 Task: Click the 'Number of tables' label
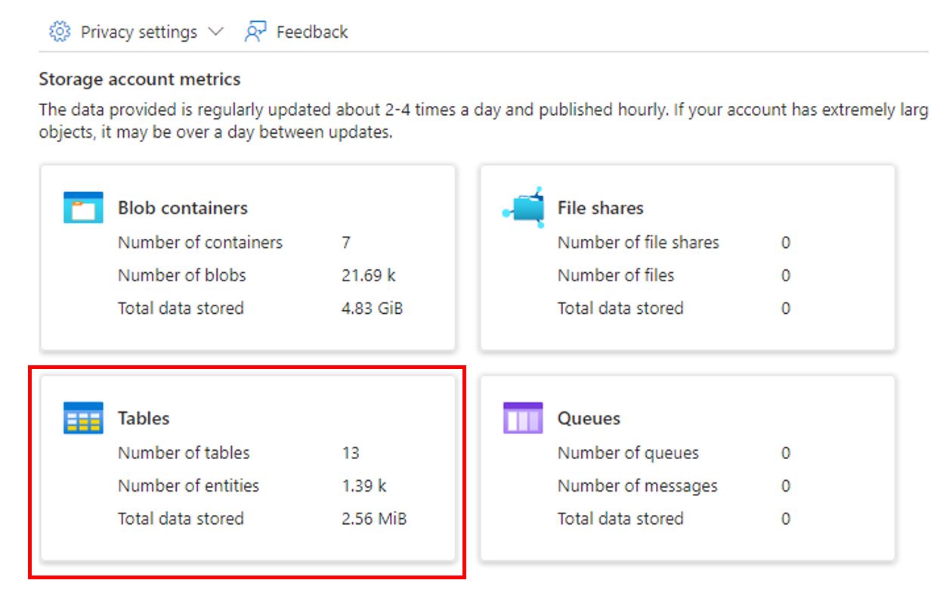click(184, 453)
